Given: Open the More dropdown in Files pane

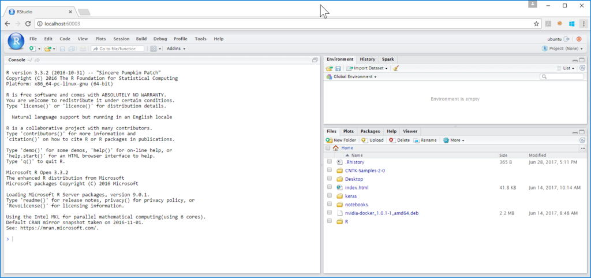Looking at the screenshot, I should pyautogui.click(x=454, y=140).
